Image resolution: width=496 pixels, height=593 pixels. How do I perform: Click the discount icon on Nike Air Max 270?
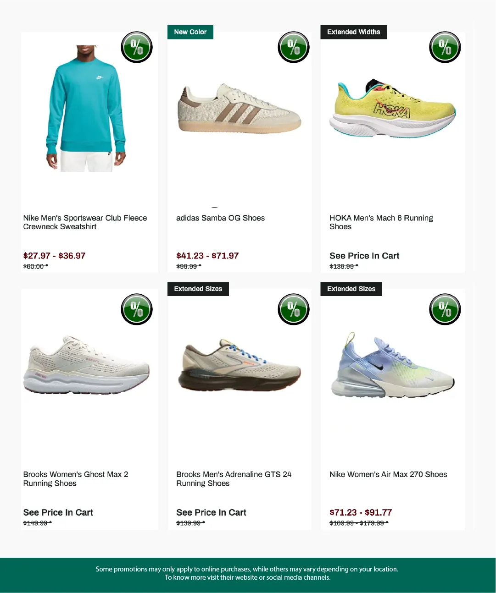(445, 309)
